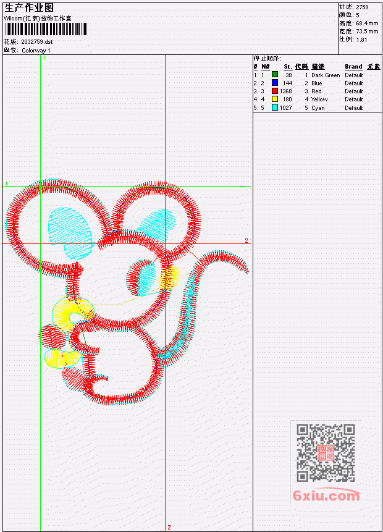
Task: Select the width value 73.5mm
Action: point(367,32)
